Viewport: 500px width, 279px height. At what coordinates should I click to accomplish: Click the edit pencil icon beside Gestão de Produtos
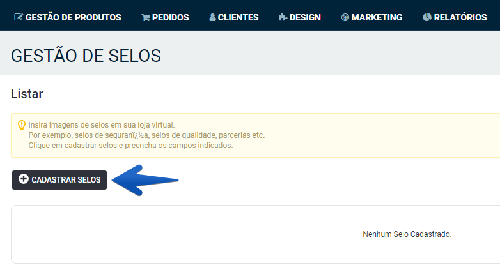click(x=19, y=17)
